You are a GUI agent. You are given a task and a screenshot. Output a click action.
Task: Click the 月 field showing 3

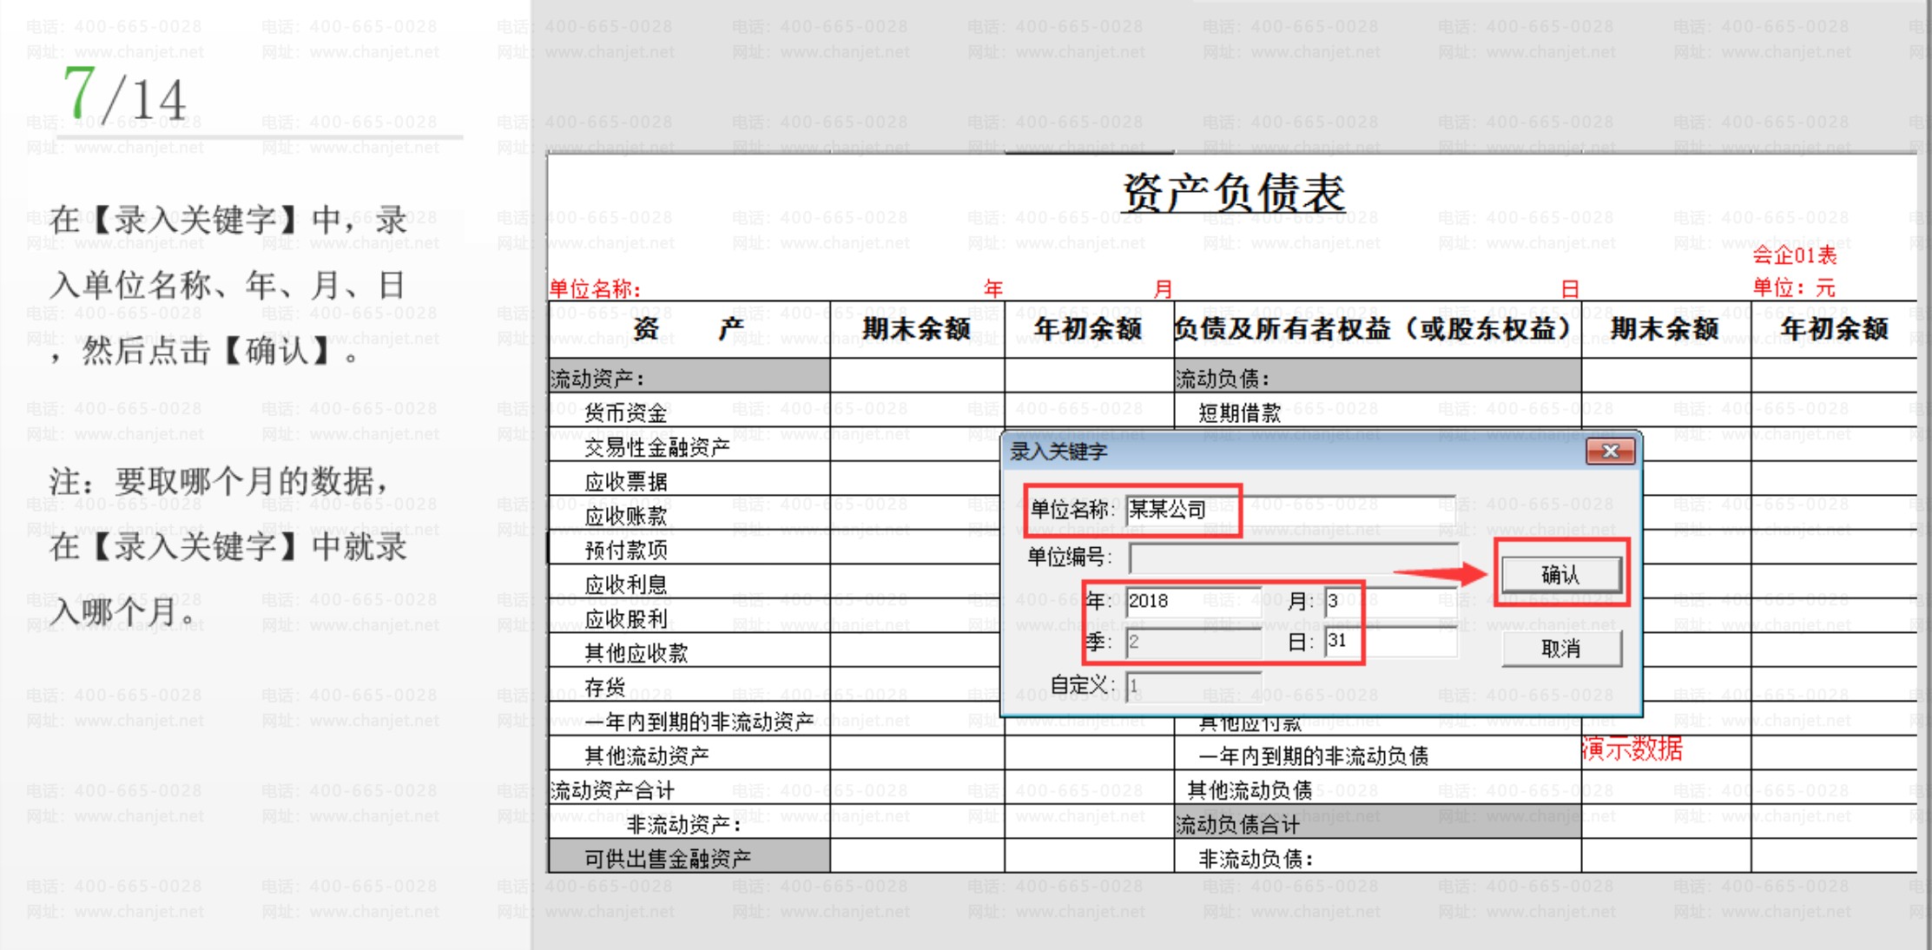(x=1389, y=601)
